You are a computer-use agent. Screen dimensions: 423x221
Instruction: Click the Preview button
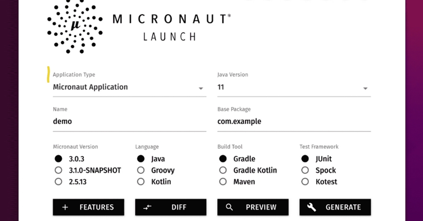(253, 207)
